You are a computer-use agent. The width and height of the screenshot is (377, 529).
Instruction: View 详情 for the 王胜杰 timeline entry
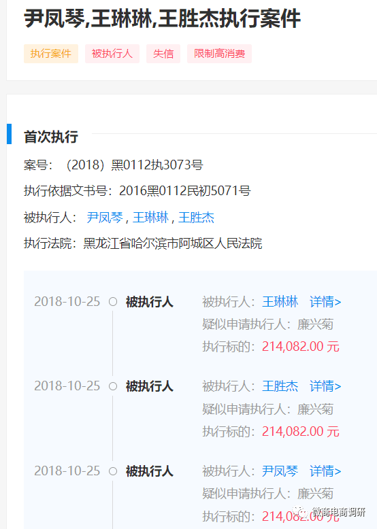click(325, 386)
